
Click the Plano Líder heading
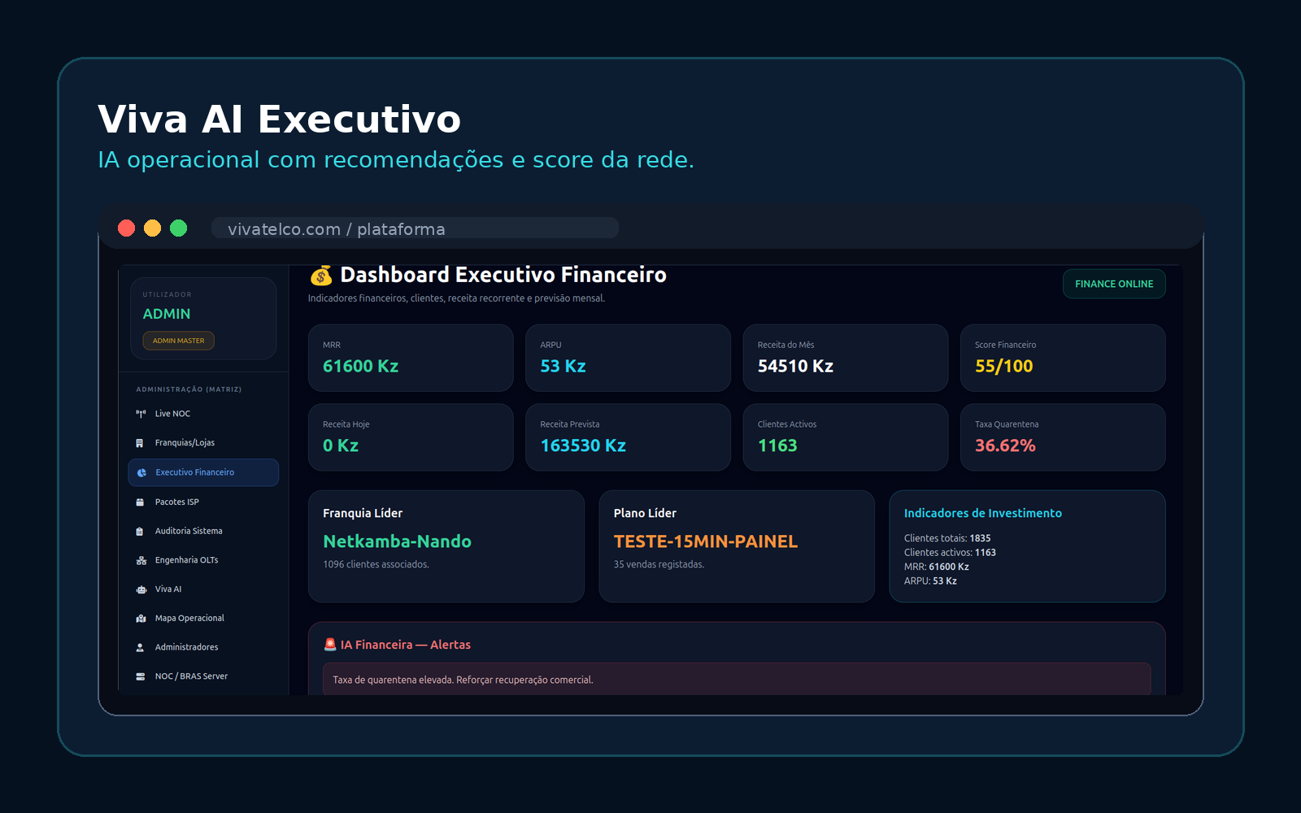645,513
